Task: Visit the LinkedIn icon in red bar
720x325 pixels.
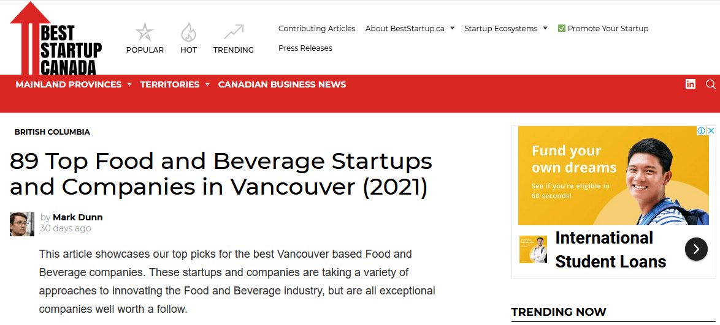Action: (x=690, y=84)
